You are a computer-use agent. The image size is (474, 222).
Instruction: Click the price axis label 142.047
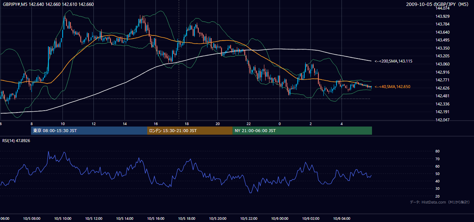tap(443, 120)
